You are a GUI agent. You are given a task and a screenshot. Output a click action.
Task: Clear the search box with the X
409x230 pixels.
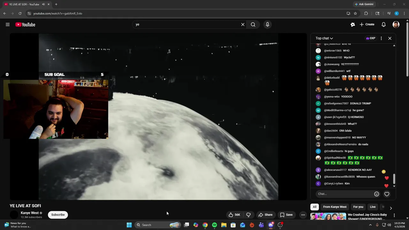[x=243, y=25]
